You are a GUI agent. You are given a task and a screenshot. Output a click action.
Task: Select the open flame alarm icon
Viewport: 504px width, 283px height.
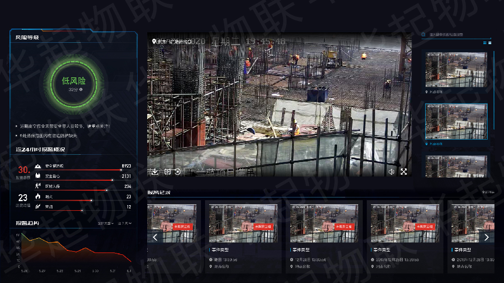click(38, 197)
